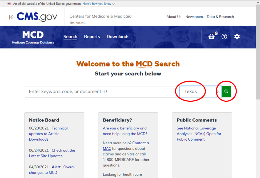The height and width of the screenshot is (178, 260).
Task: Click the "Here's how you know" link
Action: tap(97, 4)
